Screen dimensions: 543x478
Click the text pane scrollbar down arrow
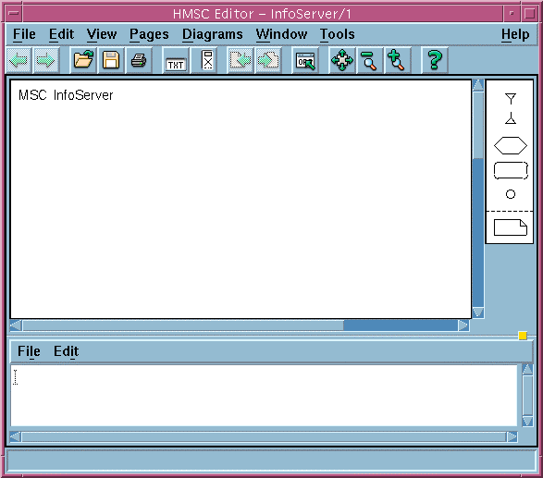coord(527,421)
